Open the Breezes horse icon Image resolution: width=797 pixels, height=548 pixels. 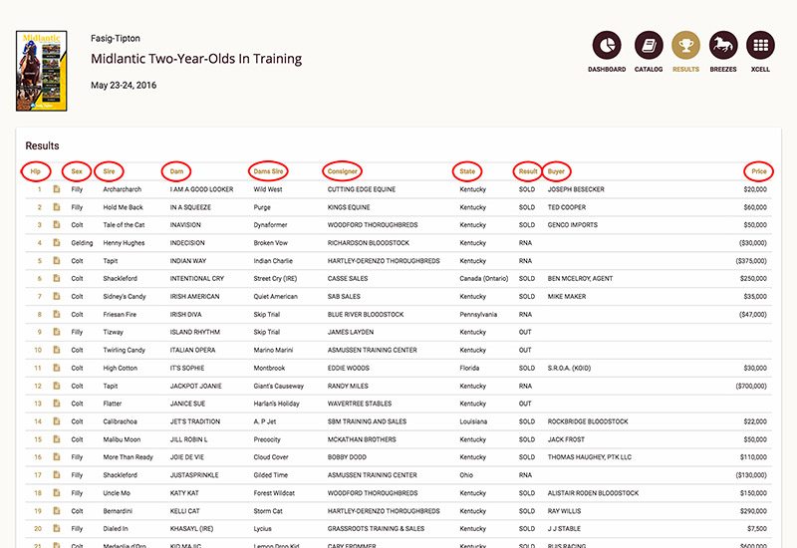[723, 45]
